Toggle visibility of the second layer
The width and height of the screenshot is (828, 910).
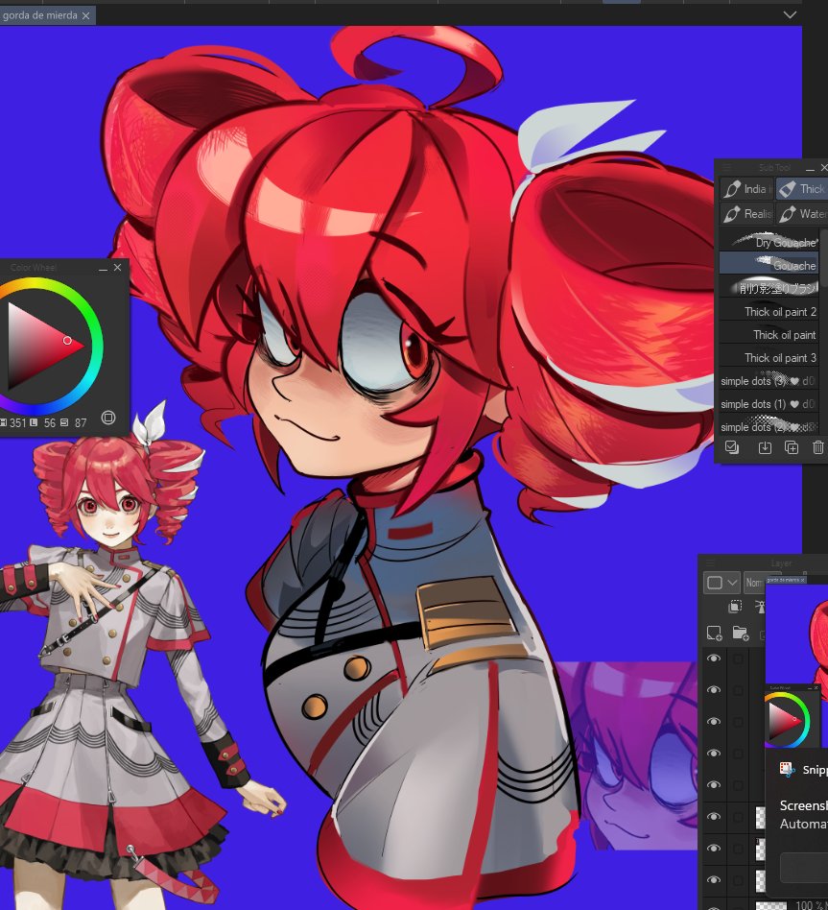713,690
